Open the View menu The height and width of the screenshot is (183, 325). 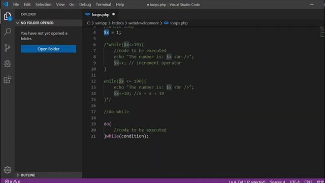pos(60,5)
